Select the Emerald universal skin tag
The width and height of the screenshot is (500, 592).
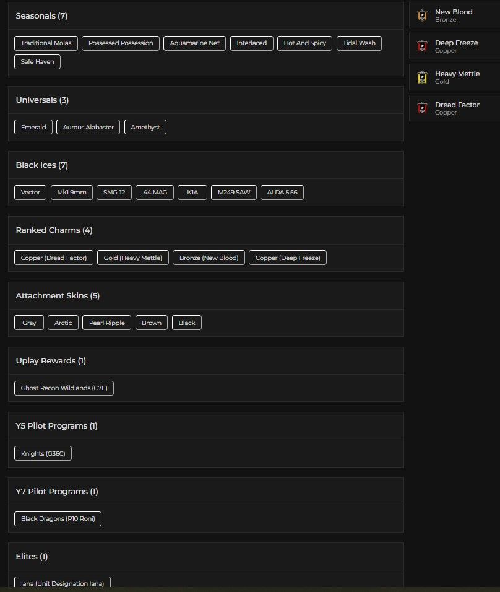pyautogui.click(x=33, y=127)
